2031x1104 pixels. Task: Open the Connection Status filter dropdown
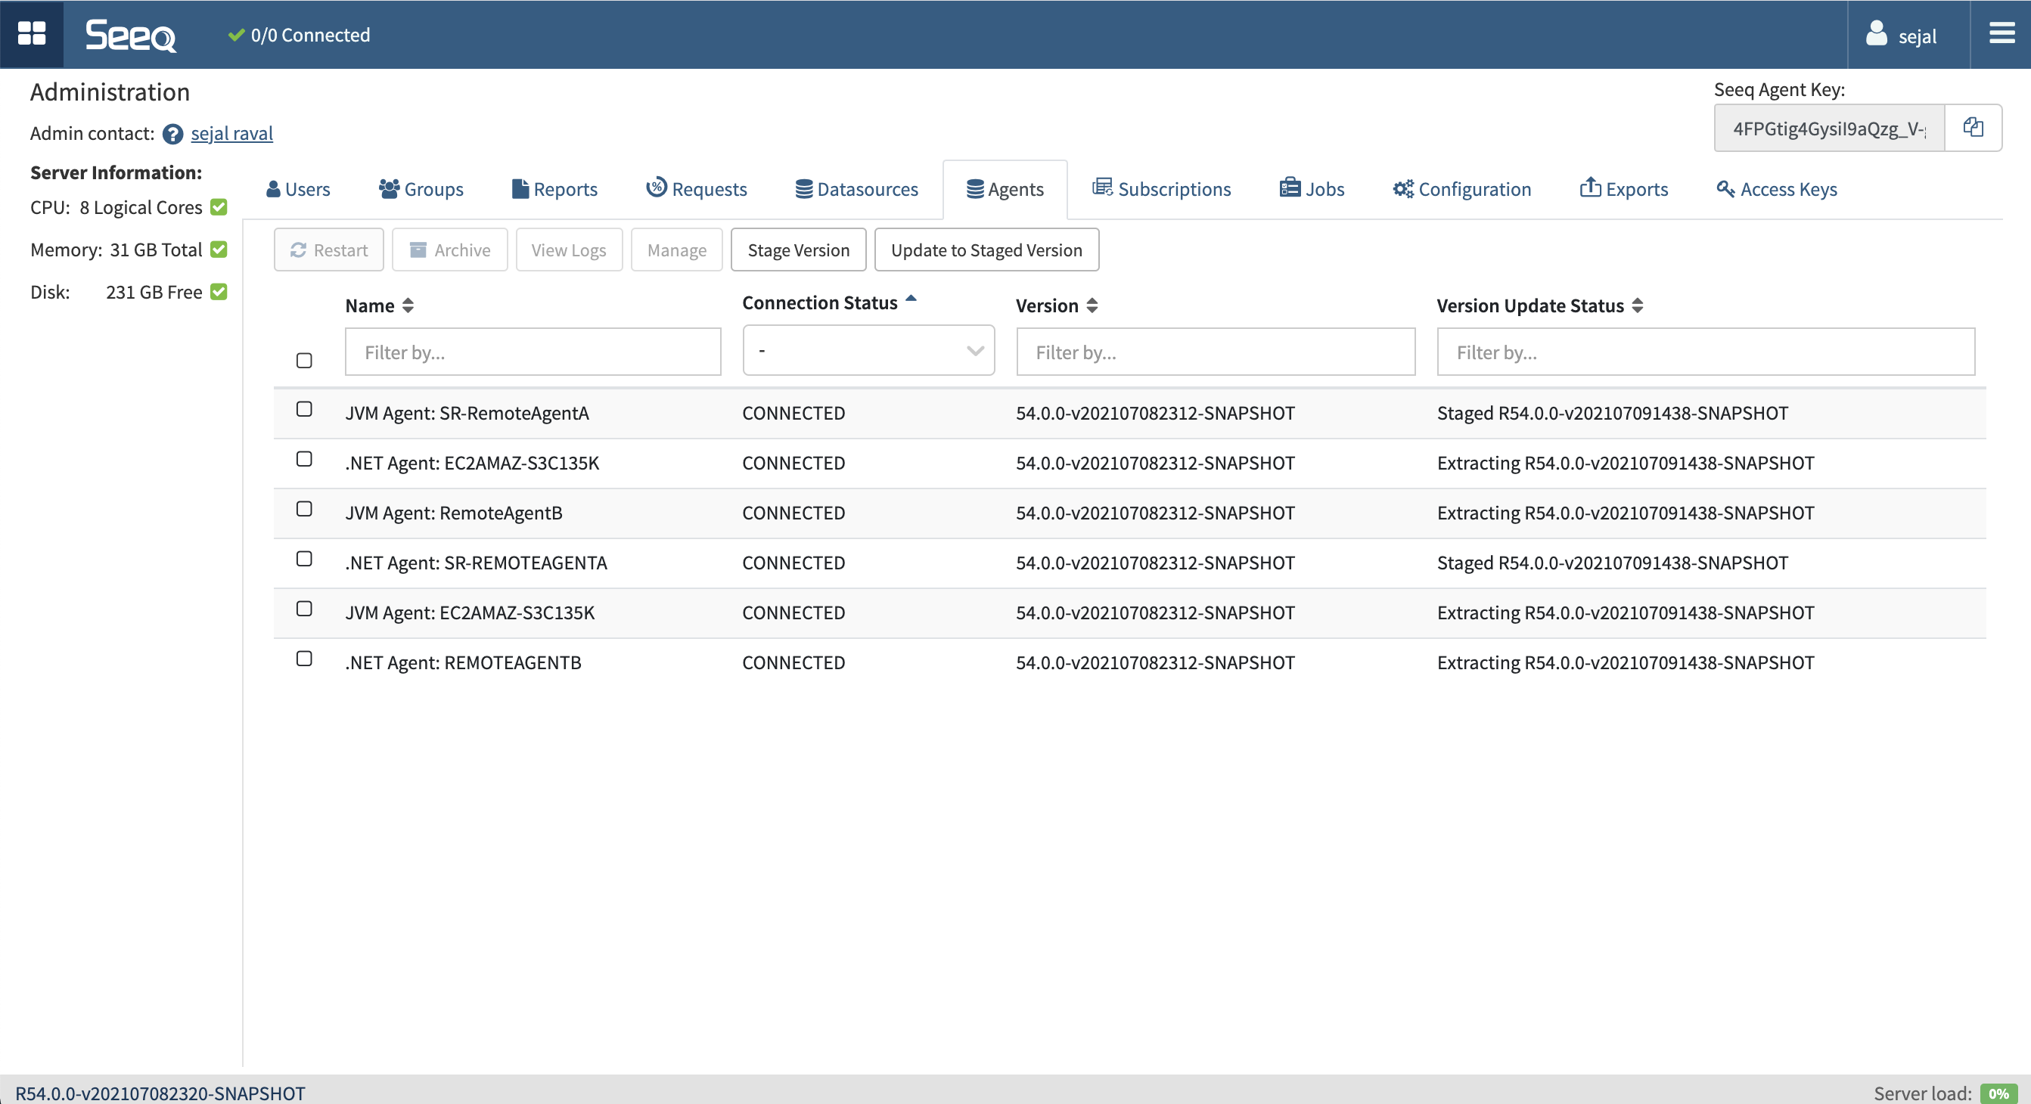pyautogui.click(x=868, y=351)
